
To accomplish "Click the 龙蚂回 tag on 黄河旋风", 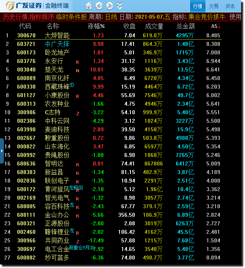I will point(76,188).
